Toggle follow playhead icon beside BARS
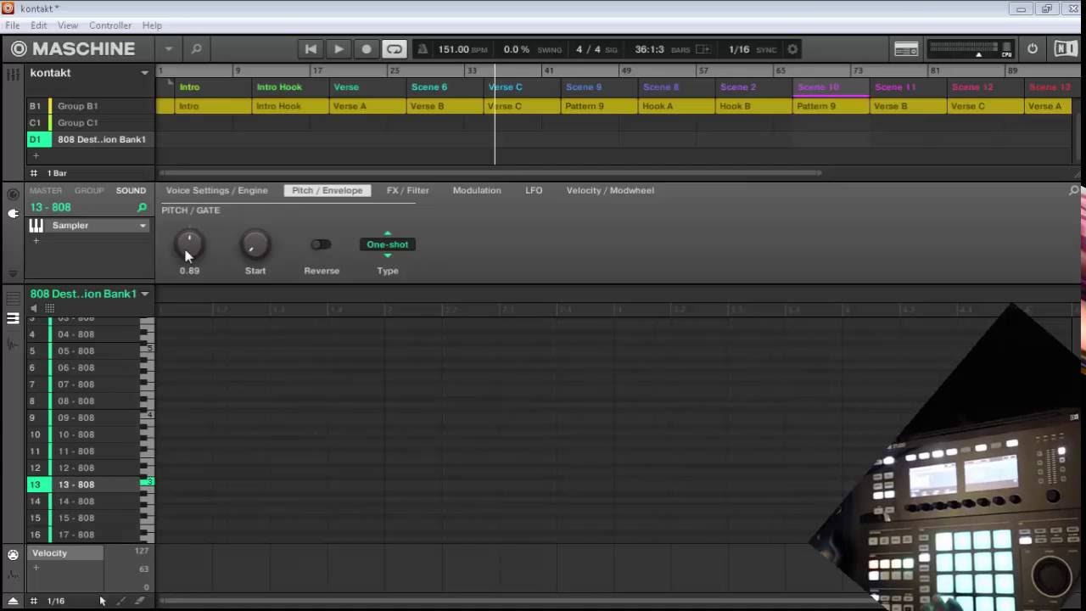1086x611 pixels. 703,49
